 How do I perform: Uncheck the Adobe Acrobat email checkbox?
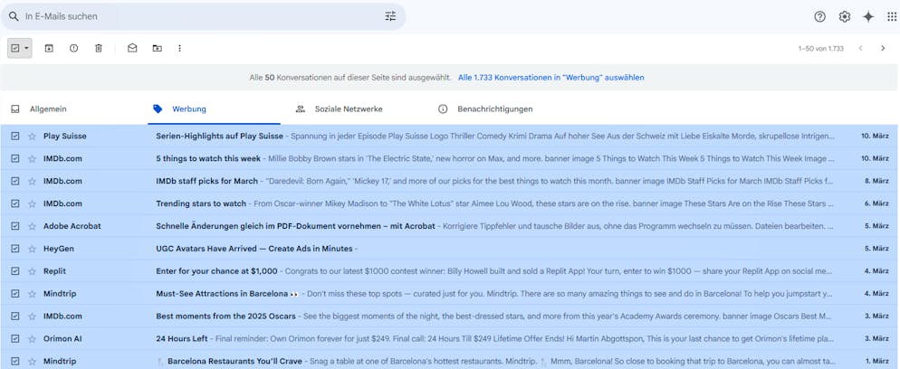pyautogui.click(x=14, y=226)
